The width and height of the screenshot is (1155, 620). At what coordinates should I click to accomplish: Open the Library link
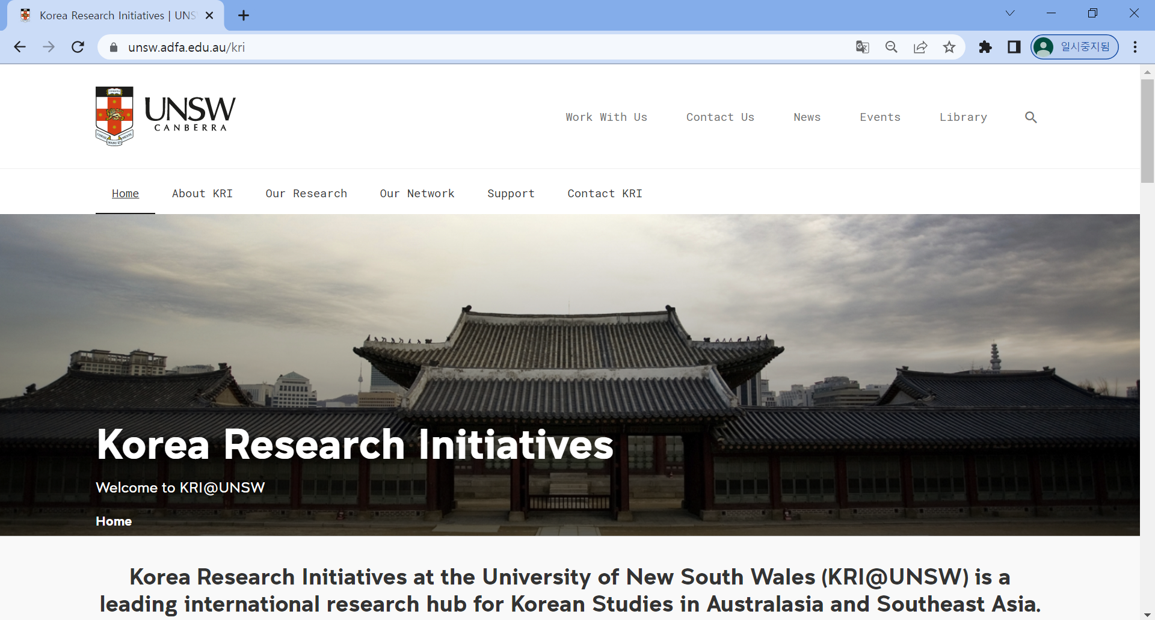963,117
